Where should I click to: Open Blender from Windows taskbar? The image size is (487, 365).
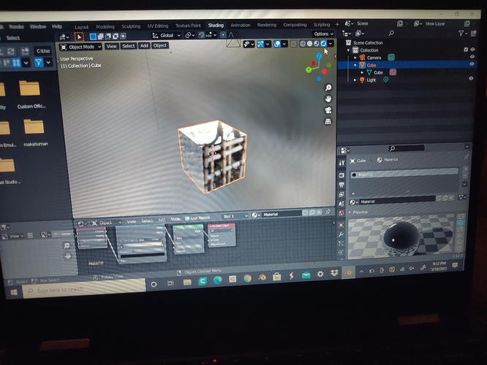click(262, 277)
